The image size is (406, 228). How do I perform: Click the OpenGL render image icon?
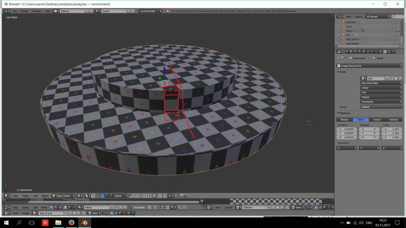point(182,196)
